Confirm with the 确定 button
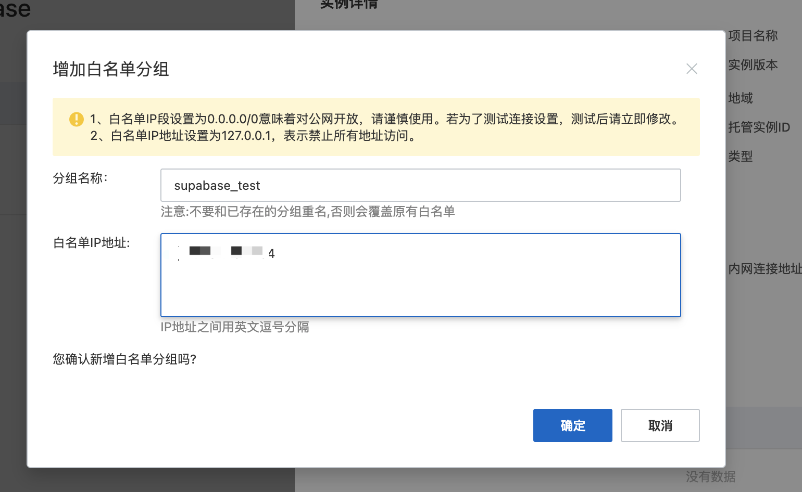The height and width of the screenshot is (492, 802). click(572, 425)
